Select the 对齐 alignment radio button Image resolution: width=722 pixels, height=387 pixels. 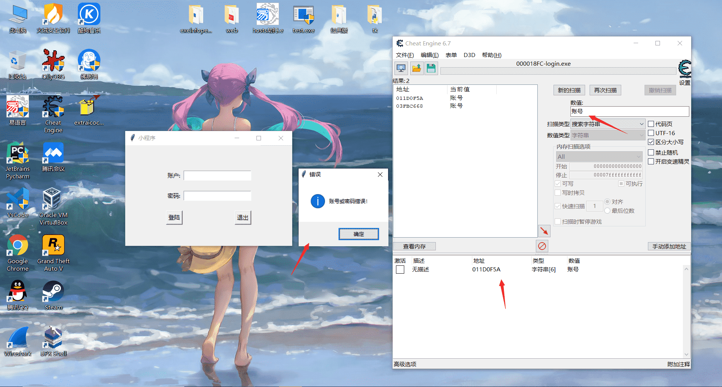pyautogui.click(x=607, y=202)
